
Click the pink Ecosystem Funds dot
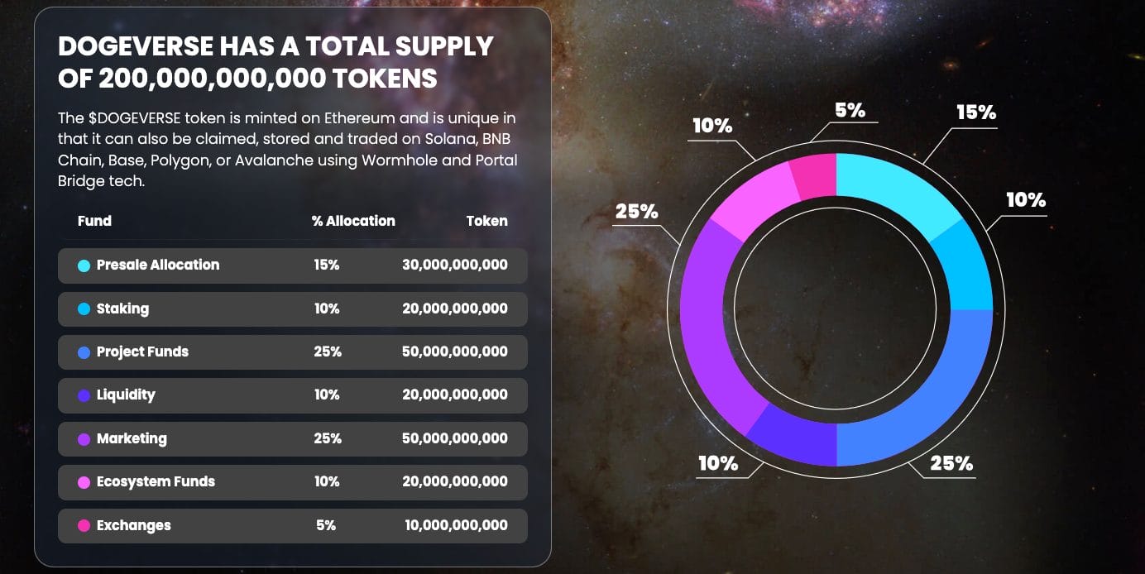[x=84, y=482]
